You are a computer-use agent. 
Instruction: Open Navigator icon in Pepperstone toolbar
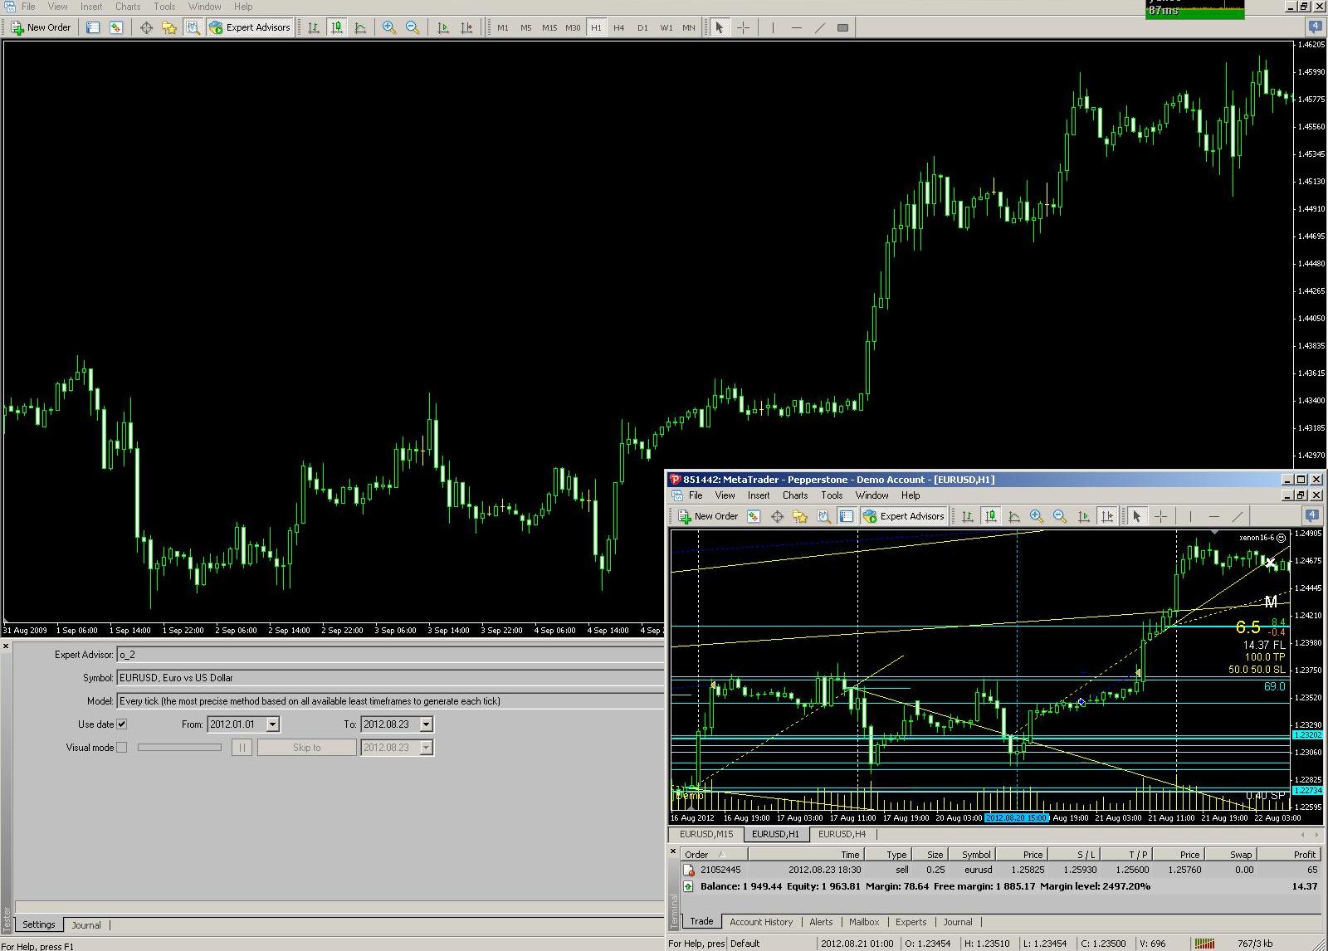coord(777,516)
